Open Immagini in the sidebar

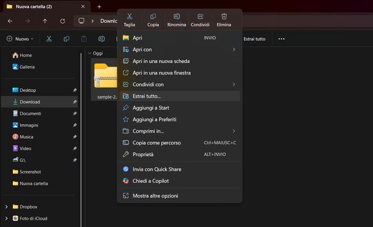click(39, 125)
